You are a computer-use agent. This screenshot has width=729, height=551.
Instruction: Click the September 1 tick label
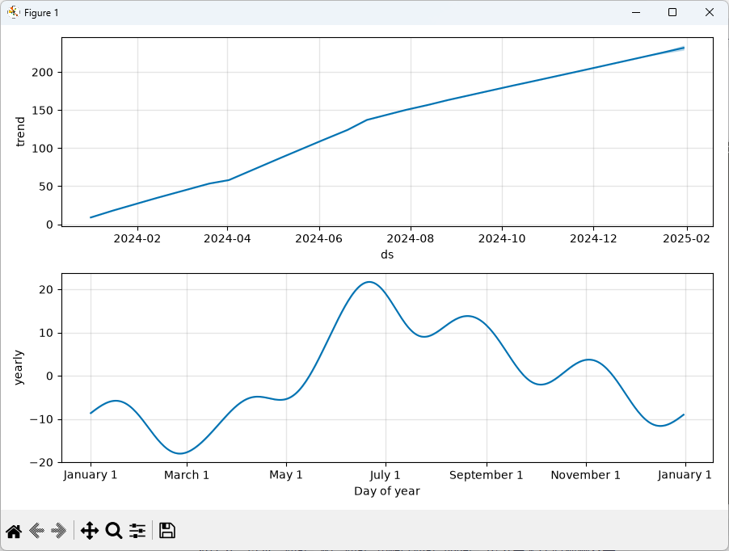tap(487, 475)
